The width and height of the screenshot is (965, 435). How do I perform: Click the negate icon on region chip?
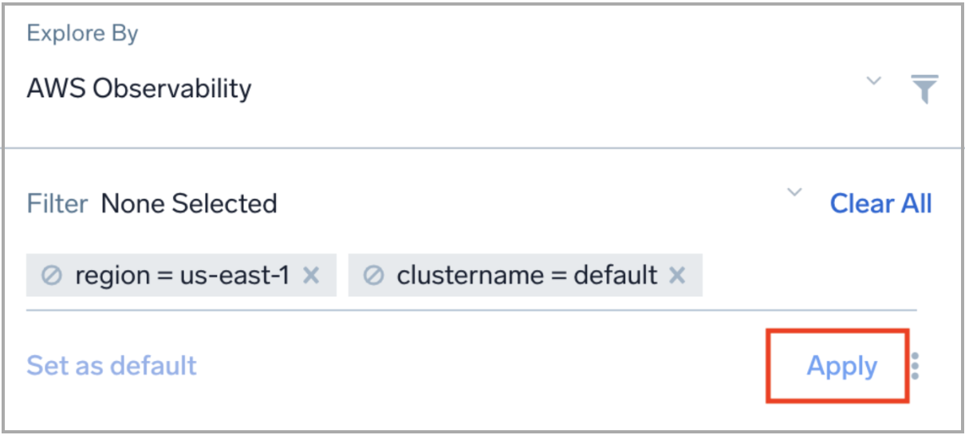(52, 276)
